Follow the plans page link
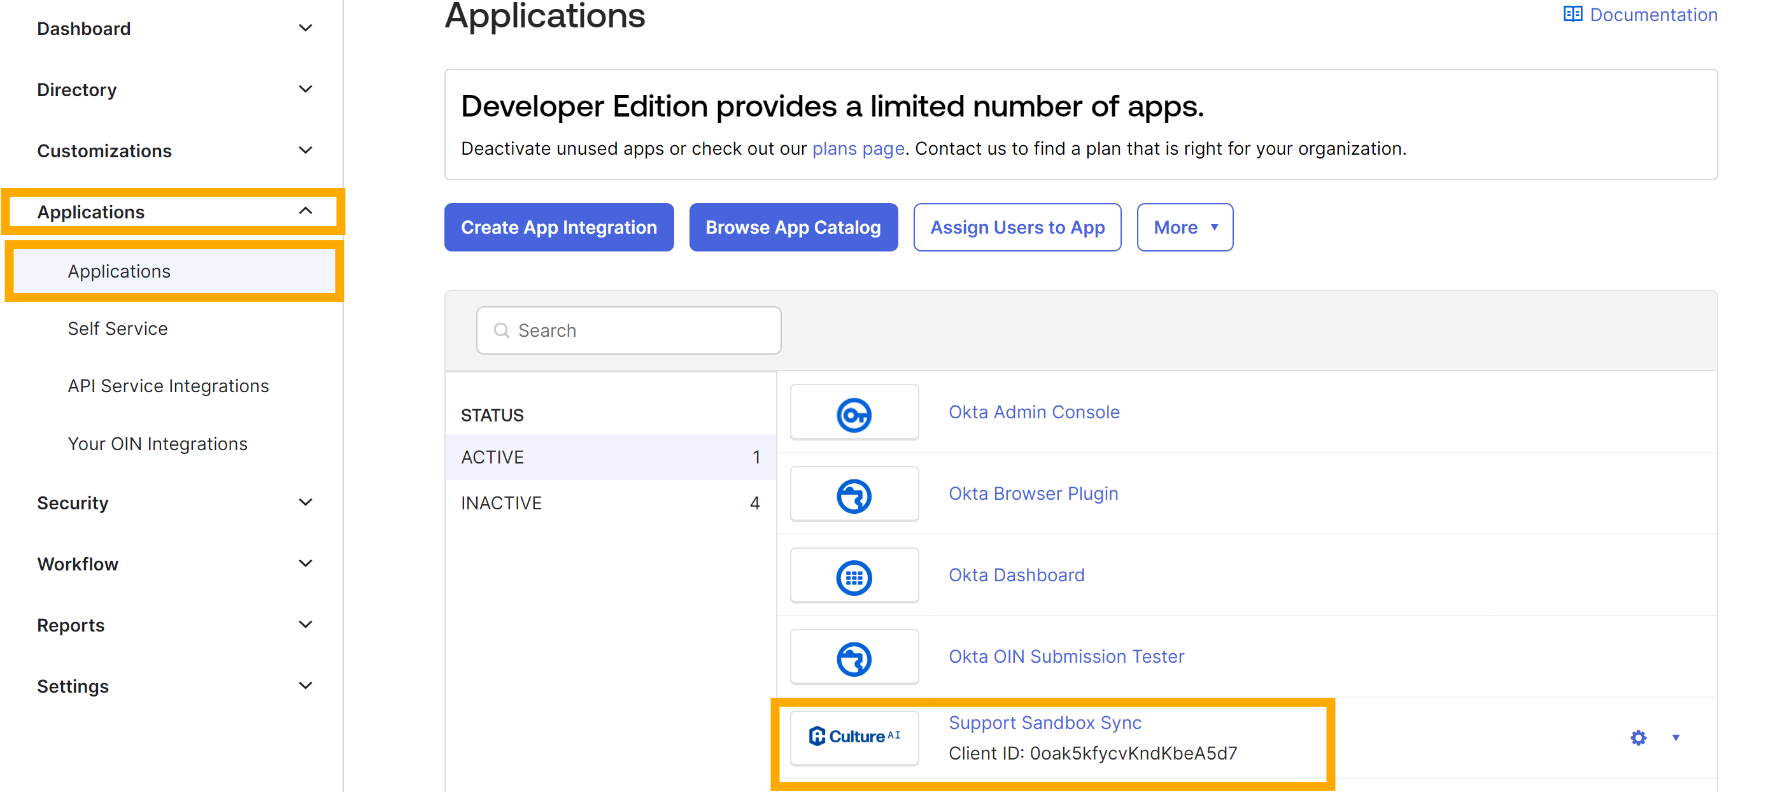Image resolution: width=1775 pixels, height=792 pixels. point(858,149)
